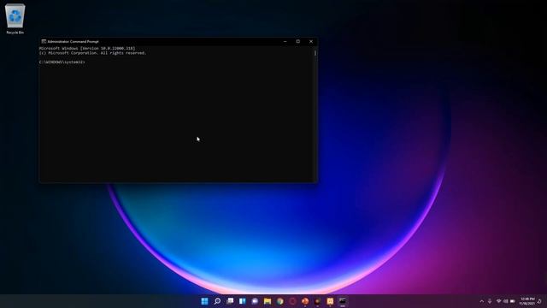Click Command Prompt title bar icon
Image resolution: width=547 pixels, height=308 pixels.
point(44,42)
